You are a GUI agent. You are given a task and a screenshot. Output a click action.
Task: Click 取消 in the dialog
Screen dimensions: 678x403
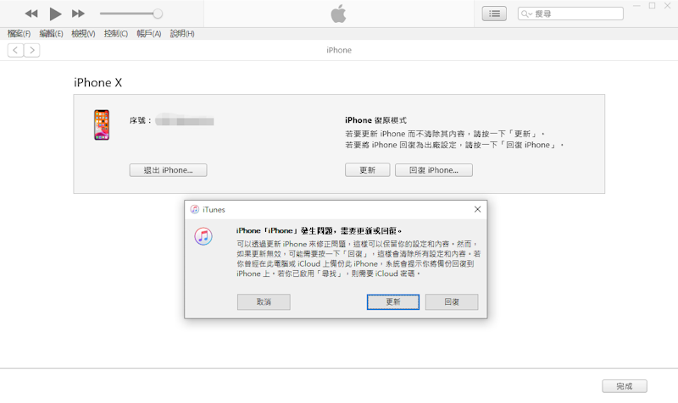coord(264,302)
